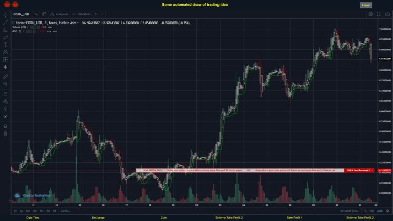The height and width of the screenshot is (221, 393).
Task: Expand the forex:CORN_USD Heikin Ashi legend dropdown
Action: 78,23
